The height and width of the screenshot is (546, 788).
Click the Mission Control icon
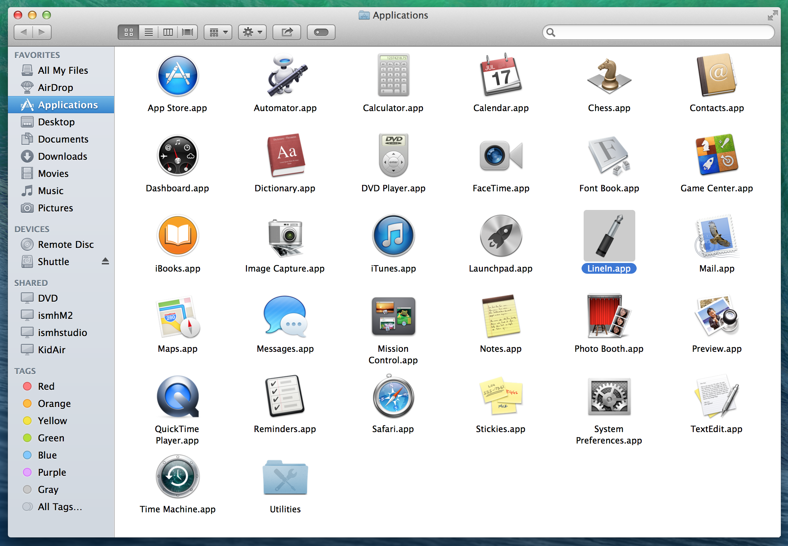tap(393, 316)
